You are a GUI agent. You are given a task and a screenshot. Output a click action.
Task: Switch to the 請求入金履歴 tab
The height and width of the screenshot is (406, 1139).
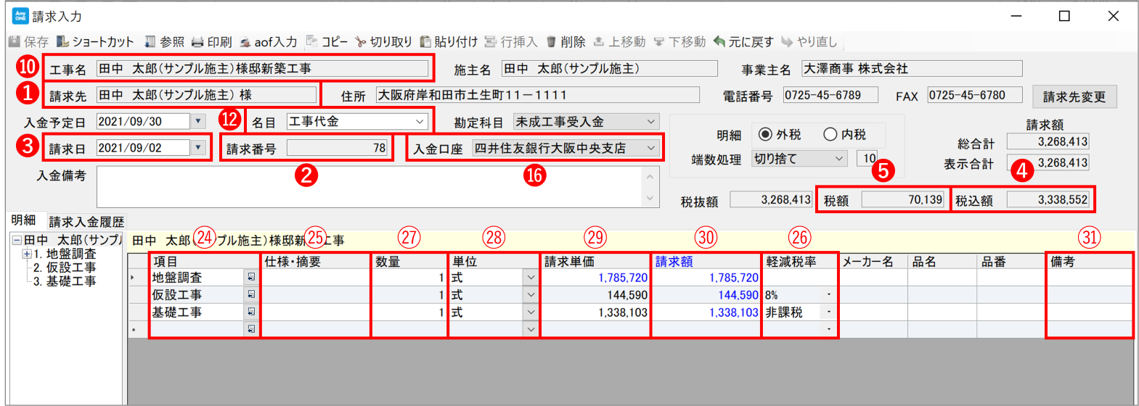tap(86, 222)
